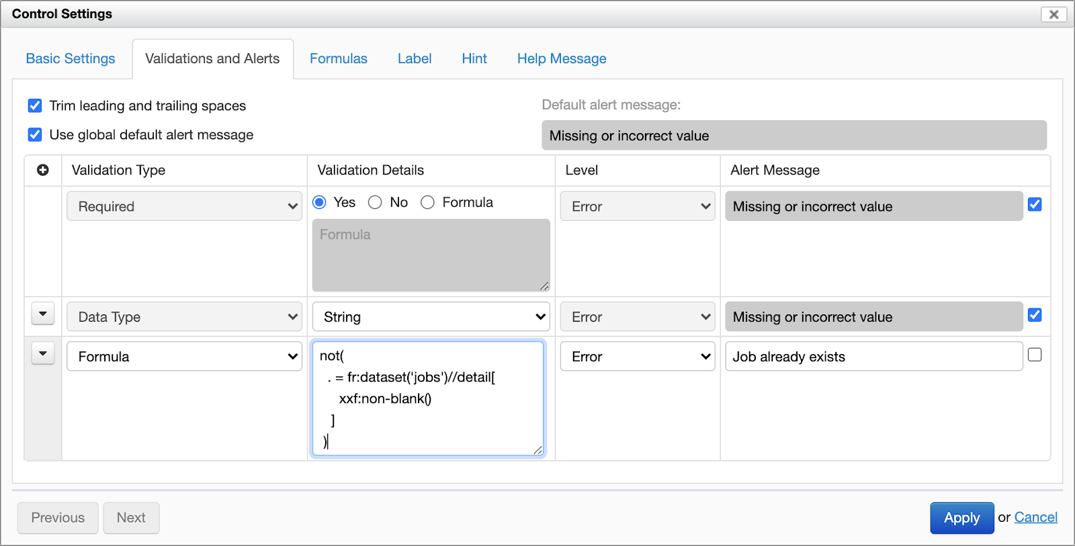Switch to the Basic Settings tab

[71, 58]
